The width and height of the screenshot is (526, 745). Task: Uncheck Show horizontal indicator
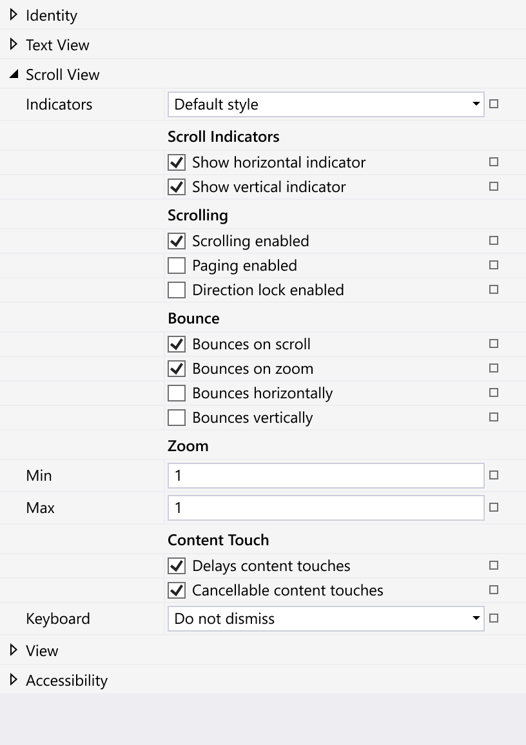[x=176, y=162]
